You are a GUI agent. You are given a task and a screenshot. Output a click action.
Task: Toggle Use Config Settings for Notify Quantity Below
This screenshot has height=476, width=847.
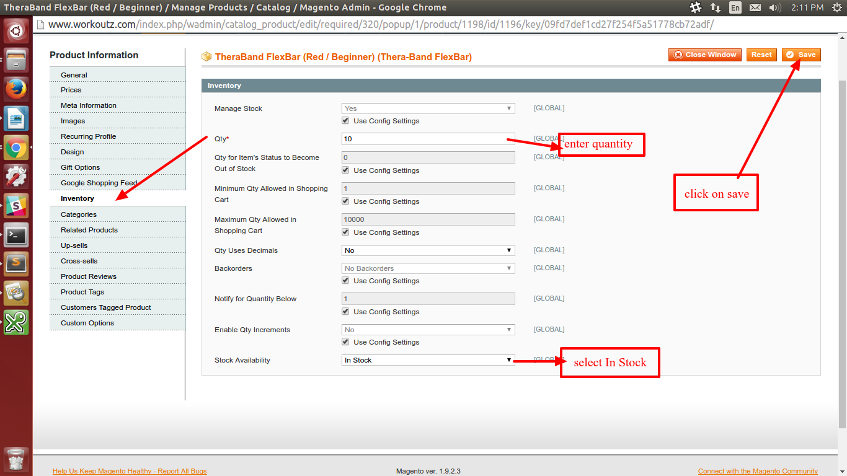tap(345, 312)
